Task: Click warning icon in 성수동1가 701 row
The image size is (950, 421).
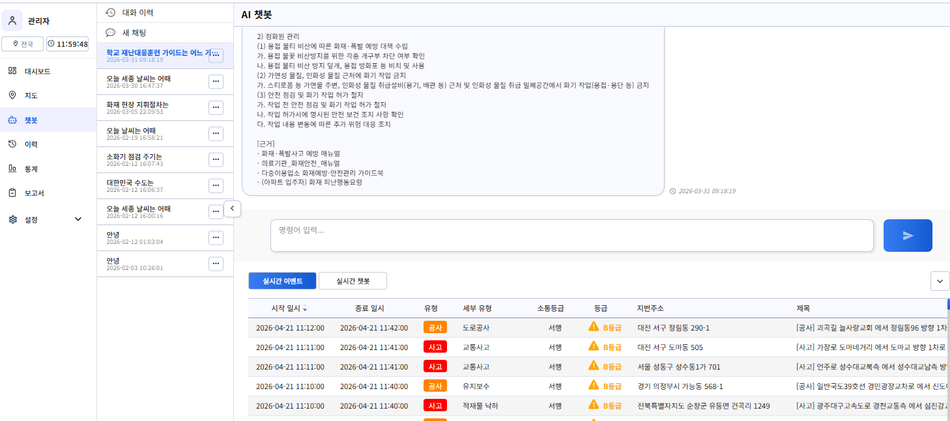Action: pos(594,366)
